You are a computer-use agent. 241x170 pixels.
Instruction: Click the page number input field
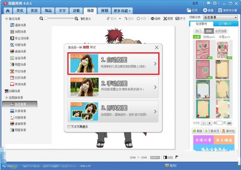coord(220,123)
